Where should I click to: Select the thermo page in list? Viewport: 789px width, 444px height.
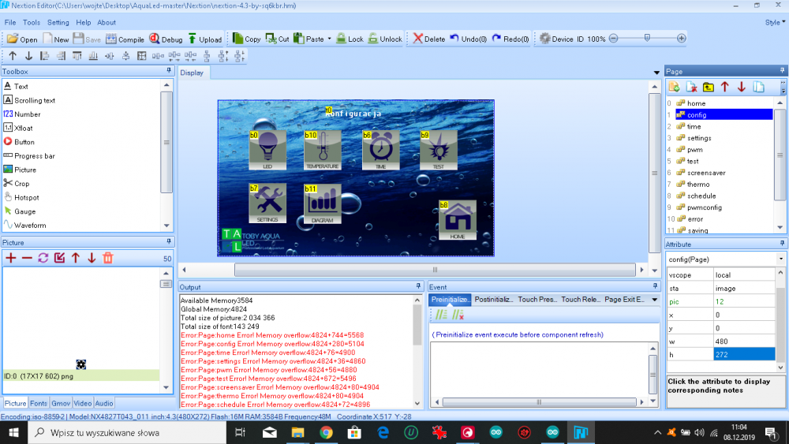coord(698,185)
